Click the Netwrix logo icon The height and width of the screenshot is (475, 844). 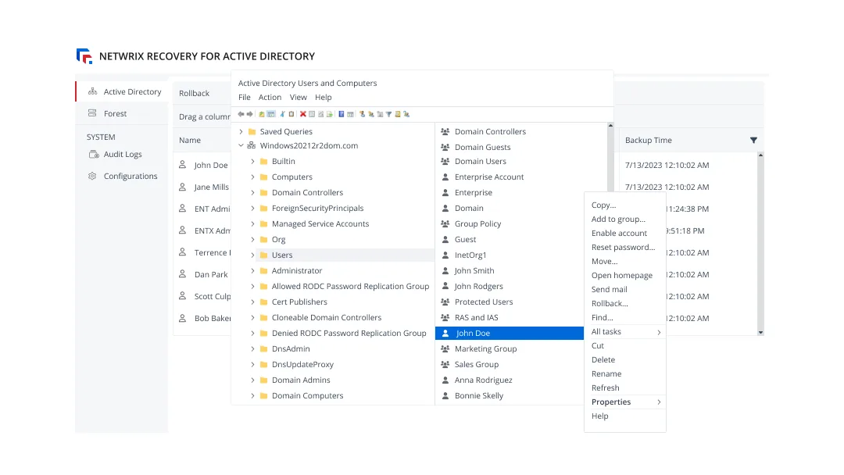click(84, 56)
